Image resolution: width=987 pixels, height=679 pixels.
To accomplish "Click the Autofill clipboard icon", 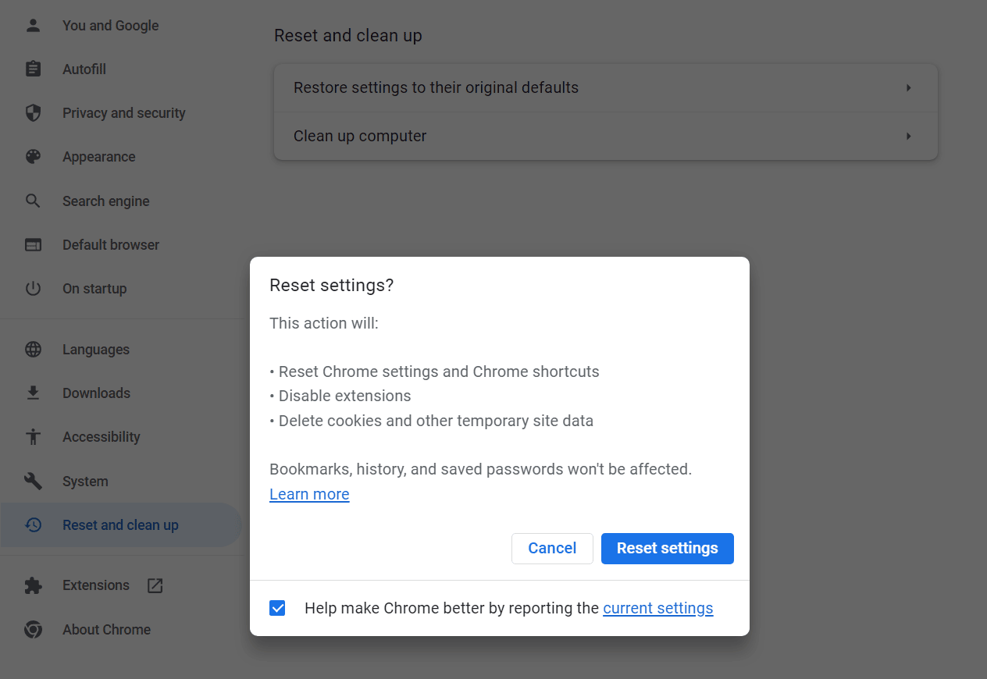I will pos(33,69).
